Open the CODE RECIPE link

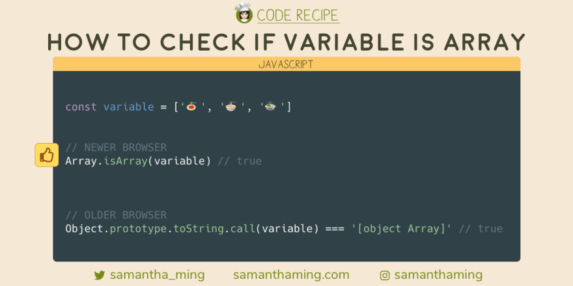(x=298, y=16)
